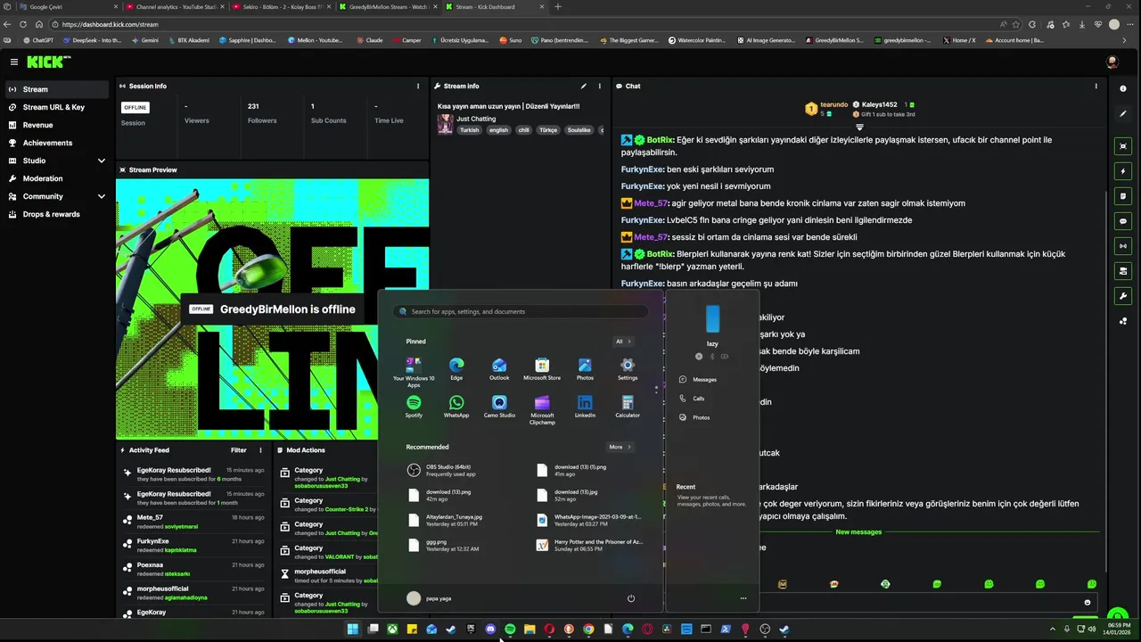This screenshot has width=1141, height=642.
Task: Open Camo Studio from pinned apps
Action: (499, 407)
